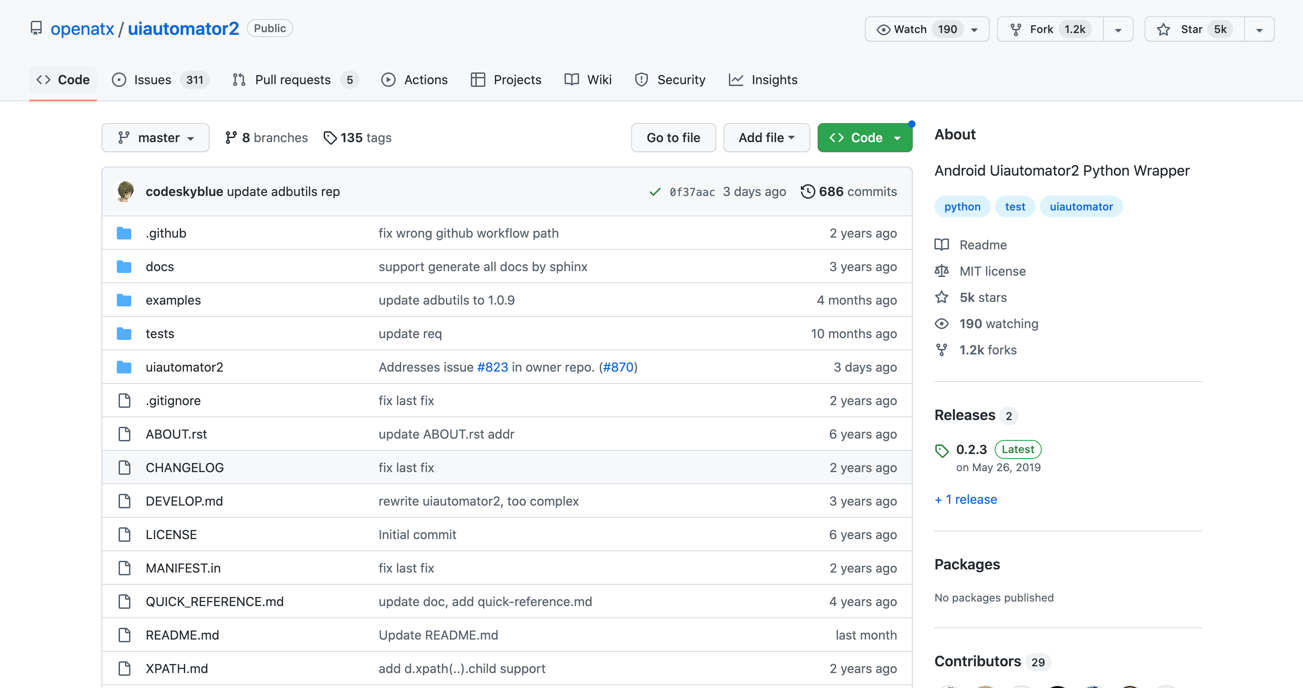Open the docs folder icon
Viewport: 1303px width, 688px height.
[x=124, y=267]
